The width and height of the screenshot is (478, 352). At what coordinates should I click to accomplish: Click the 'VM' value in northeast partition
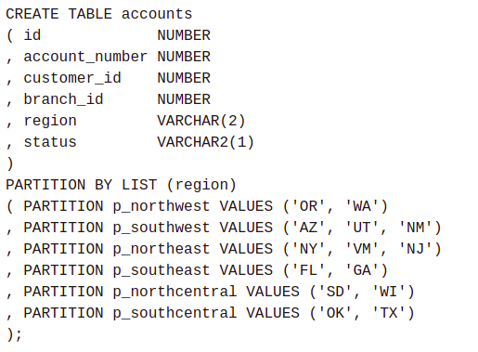click(x=362, y=249)
